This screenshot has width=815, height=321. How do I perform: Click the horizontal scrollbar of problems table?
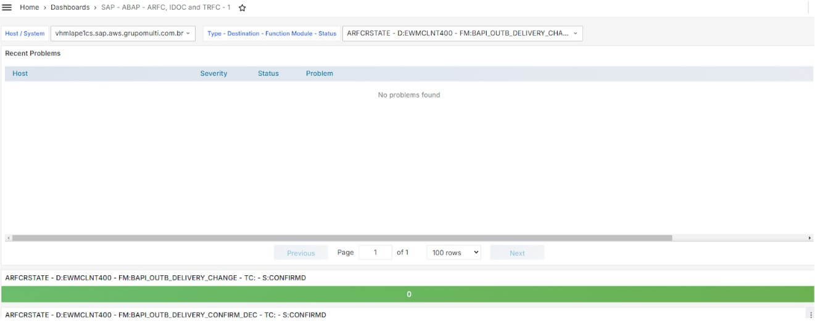342,238
